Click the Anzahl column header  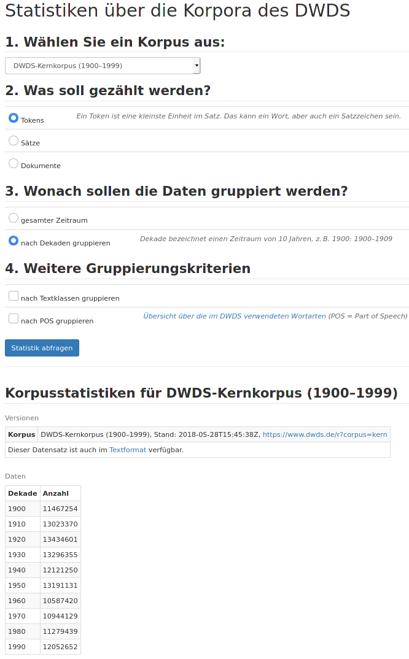[60, 493]
